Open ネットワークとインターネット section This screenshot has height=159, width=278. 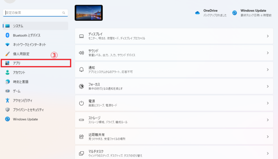[36, 44]
